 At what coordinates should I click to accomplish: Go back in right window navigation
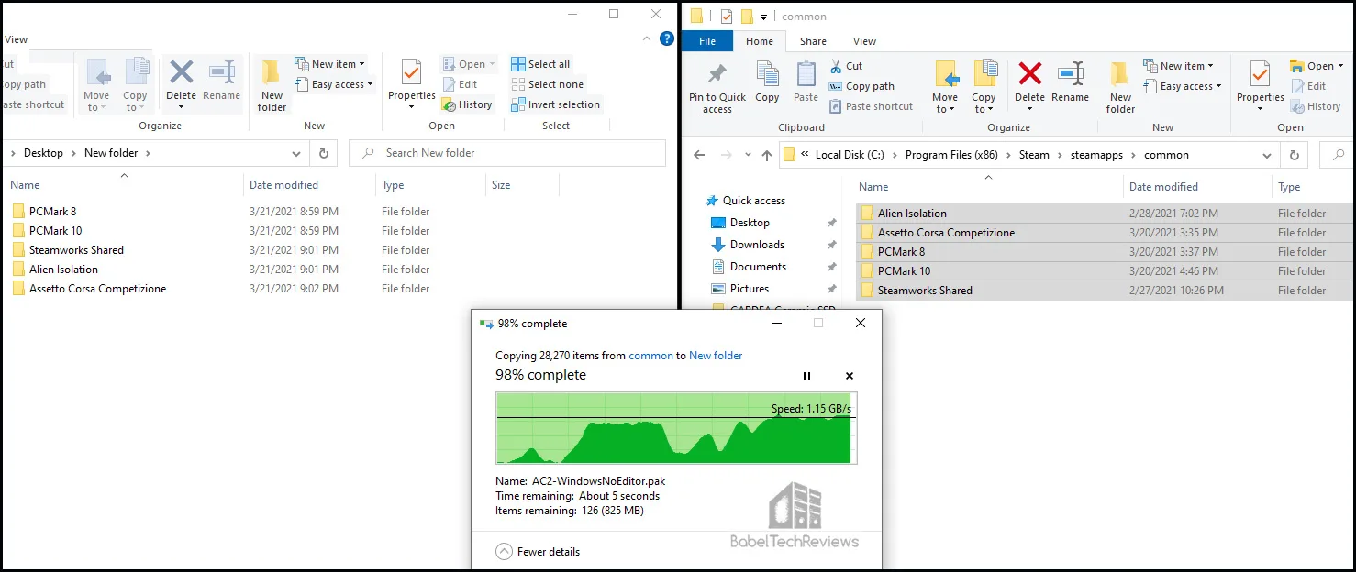699,155
